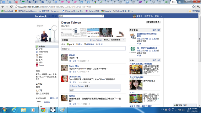The width and height of the screenshot is (201, 113).
Task: Click Create a Page button top right
Action: 153,22
